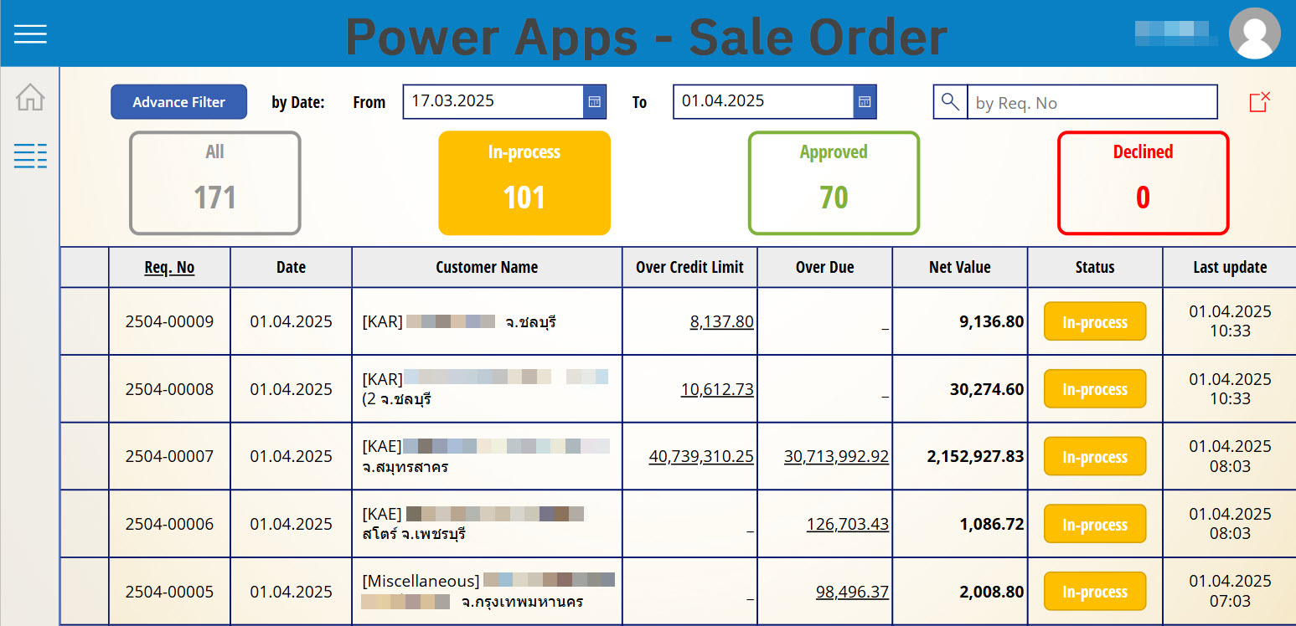Click the Status column header
Screen dimensions: 1296x626
point(1095,268)
